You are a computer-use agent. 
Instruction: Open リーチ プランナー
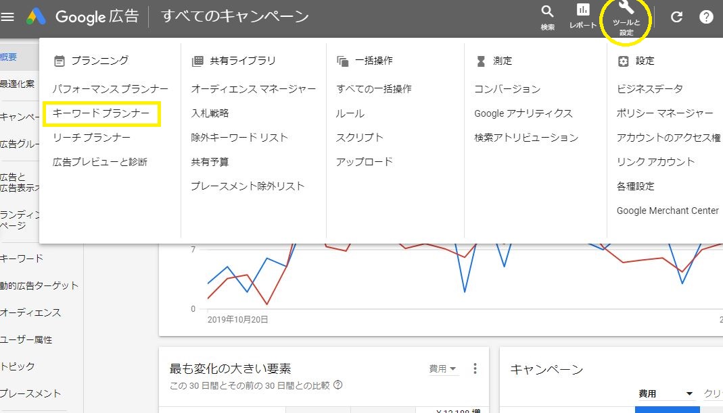tap(91, 138)
